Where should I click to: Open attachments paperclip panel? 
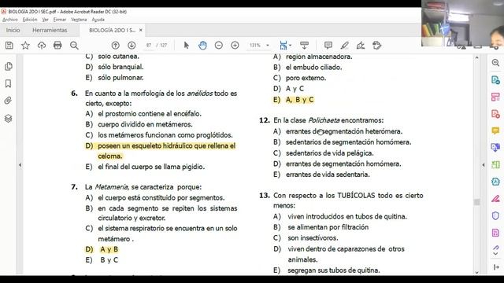9,101
